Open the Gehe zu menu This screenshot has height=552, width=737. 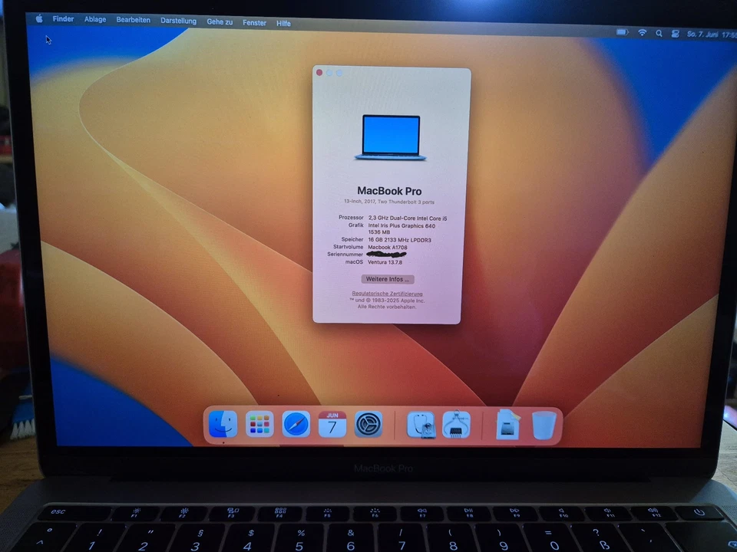pos(220,21)
